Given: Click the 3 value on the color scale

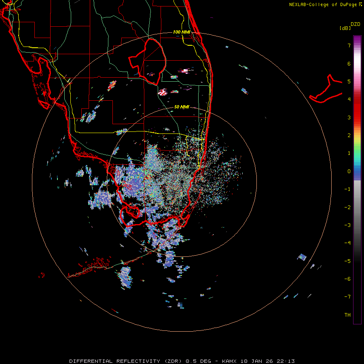Looking at the screenshot, I should pos(349,117).
